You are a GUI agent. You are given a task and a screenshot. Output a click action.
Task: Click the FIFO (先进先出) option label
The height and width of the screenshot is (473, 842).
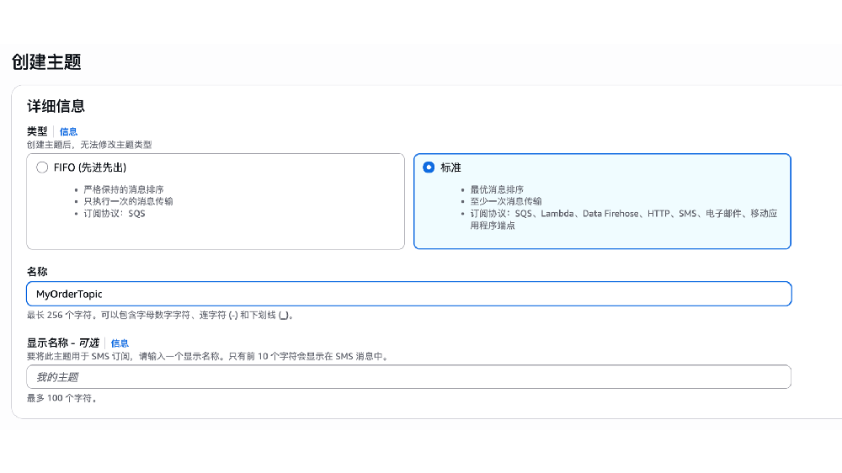point(90,167)
